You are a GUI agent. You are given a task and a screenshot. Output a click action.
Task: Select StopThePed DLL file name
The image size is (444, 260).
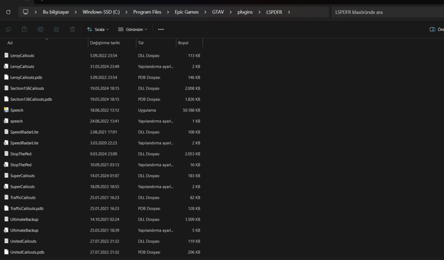pyautogui.click(x=21, y=154)
